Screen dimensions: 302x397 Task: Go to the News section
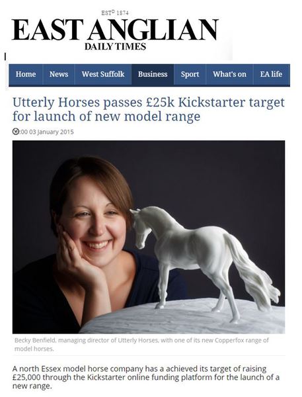pos(59,74)
